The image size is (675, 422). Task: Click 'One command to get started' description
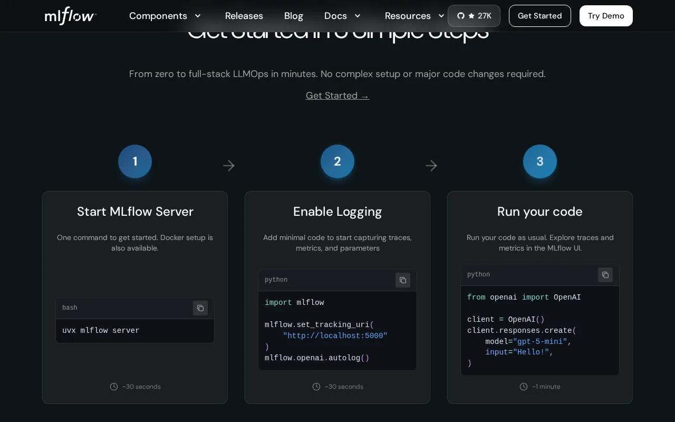135,243
